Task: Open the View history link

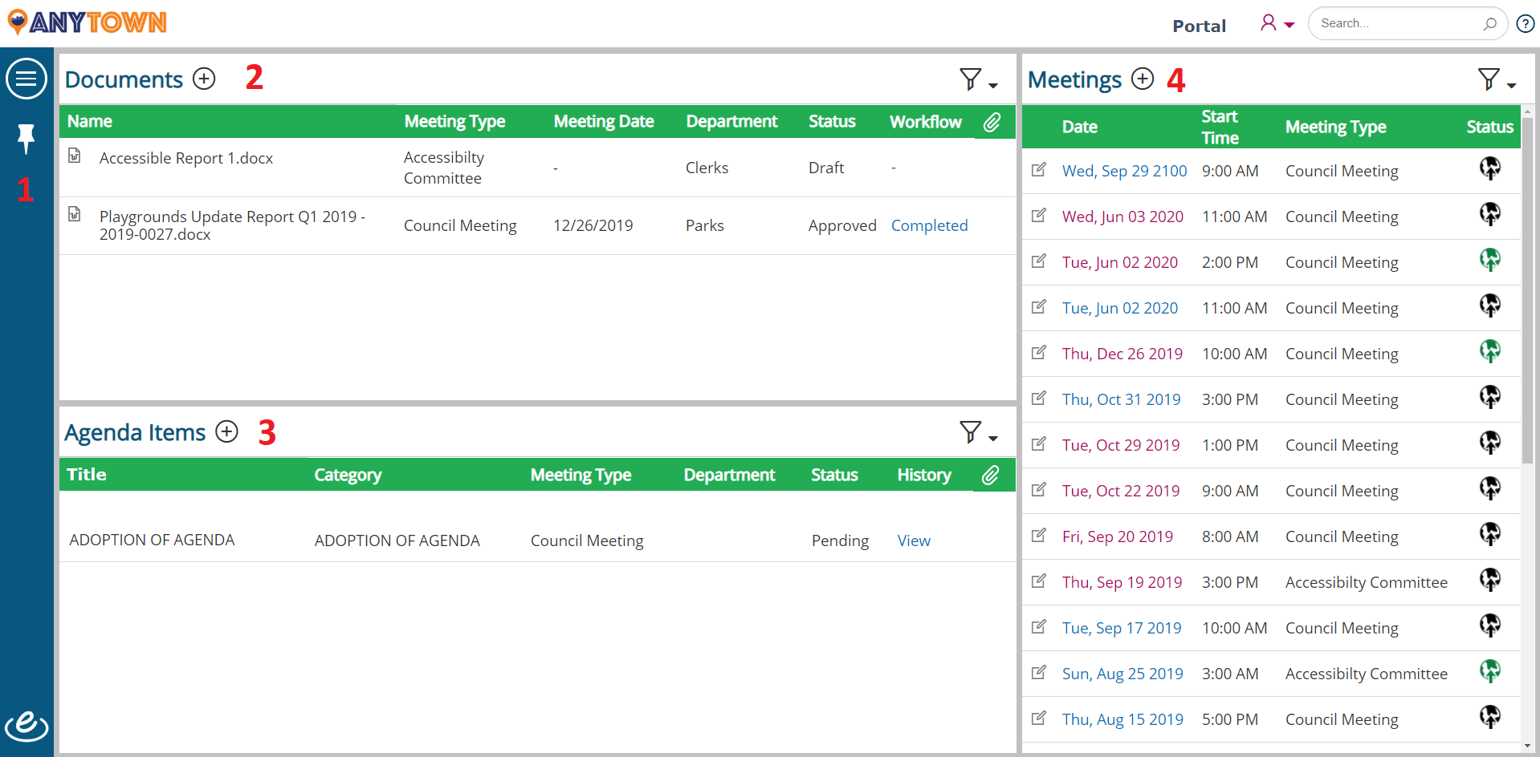Action: point(914,540)
